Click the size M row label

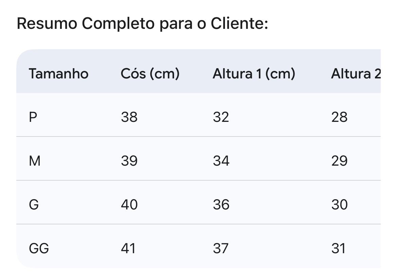[35, 161]
